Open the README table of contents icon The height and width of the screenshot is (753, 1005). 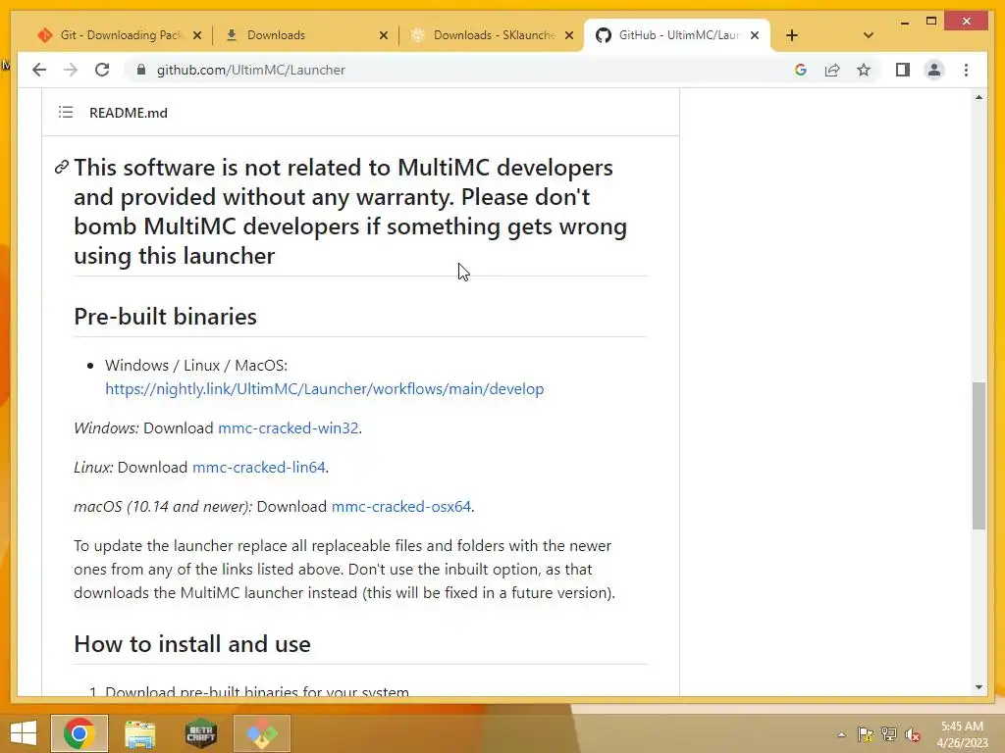(66, 113)
